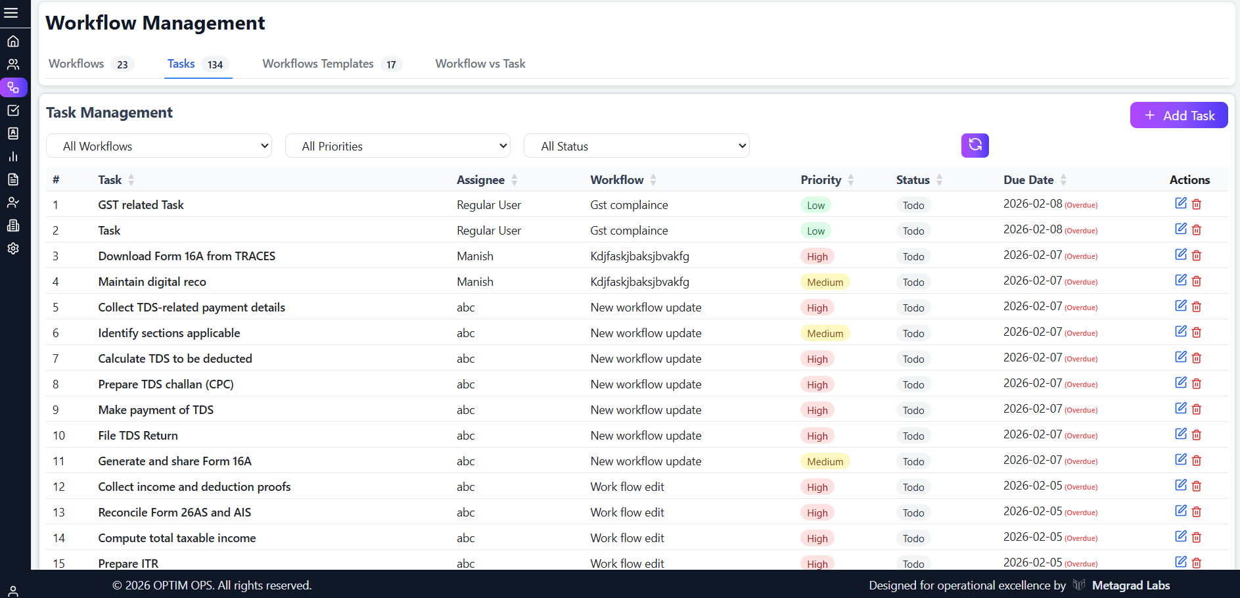Click the Low priority badge in row 2

pos(815,231)
